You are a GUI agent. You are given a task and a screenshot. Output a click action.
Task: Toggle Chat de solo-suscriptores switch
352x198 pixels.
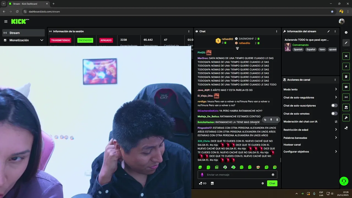click(334, 106)
